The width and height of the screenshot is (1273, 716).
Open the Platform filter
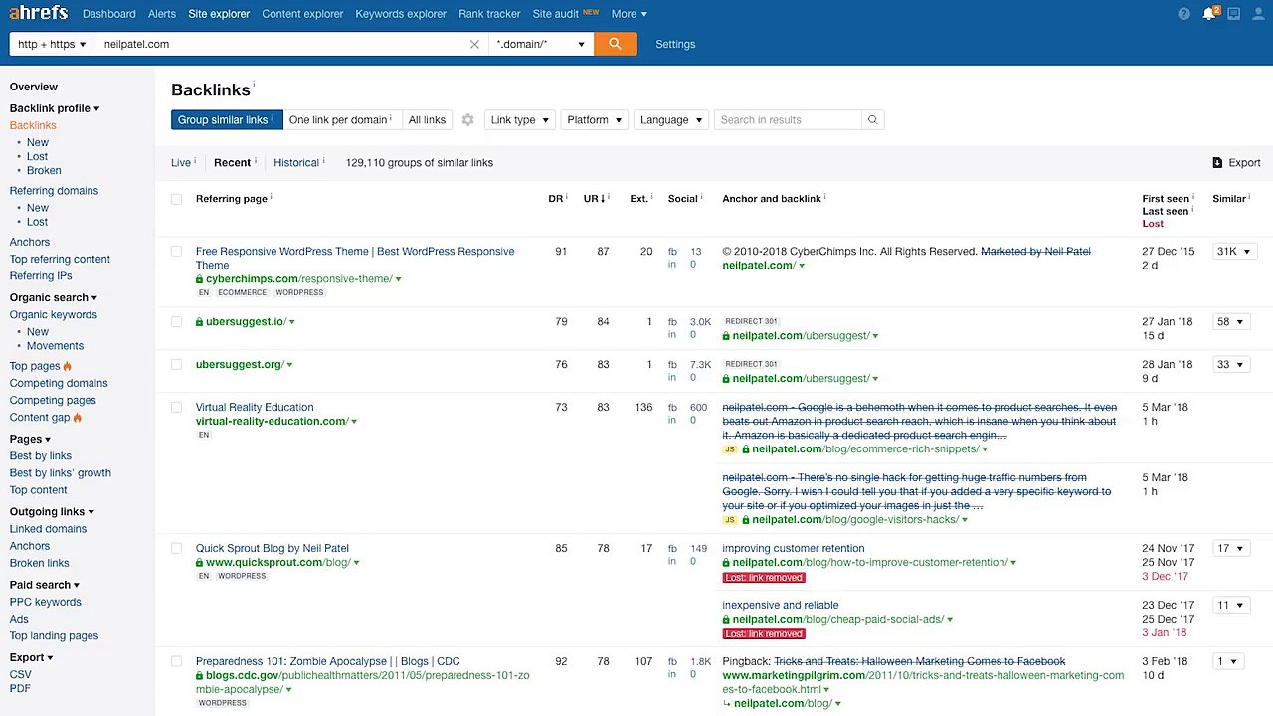tap(594, 120)
